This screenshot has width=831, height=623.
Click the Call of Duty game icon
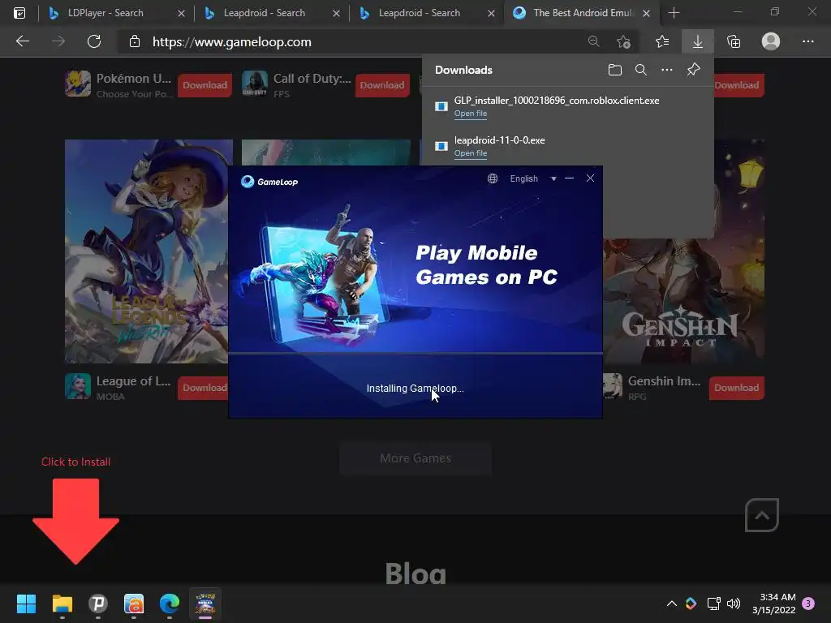tap(254, 84)
